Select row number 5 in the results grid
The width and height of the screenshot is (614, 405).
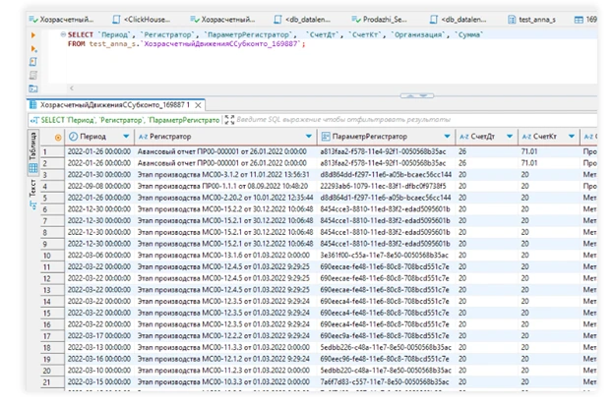pyautogui.click(x=46, y=196)
